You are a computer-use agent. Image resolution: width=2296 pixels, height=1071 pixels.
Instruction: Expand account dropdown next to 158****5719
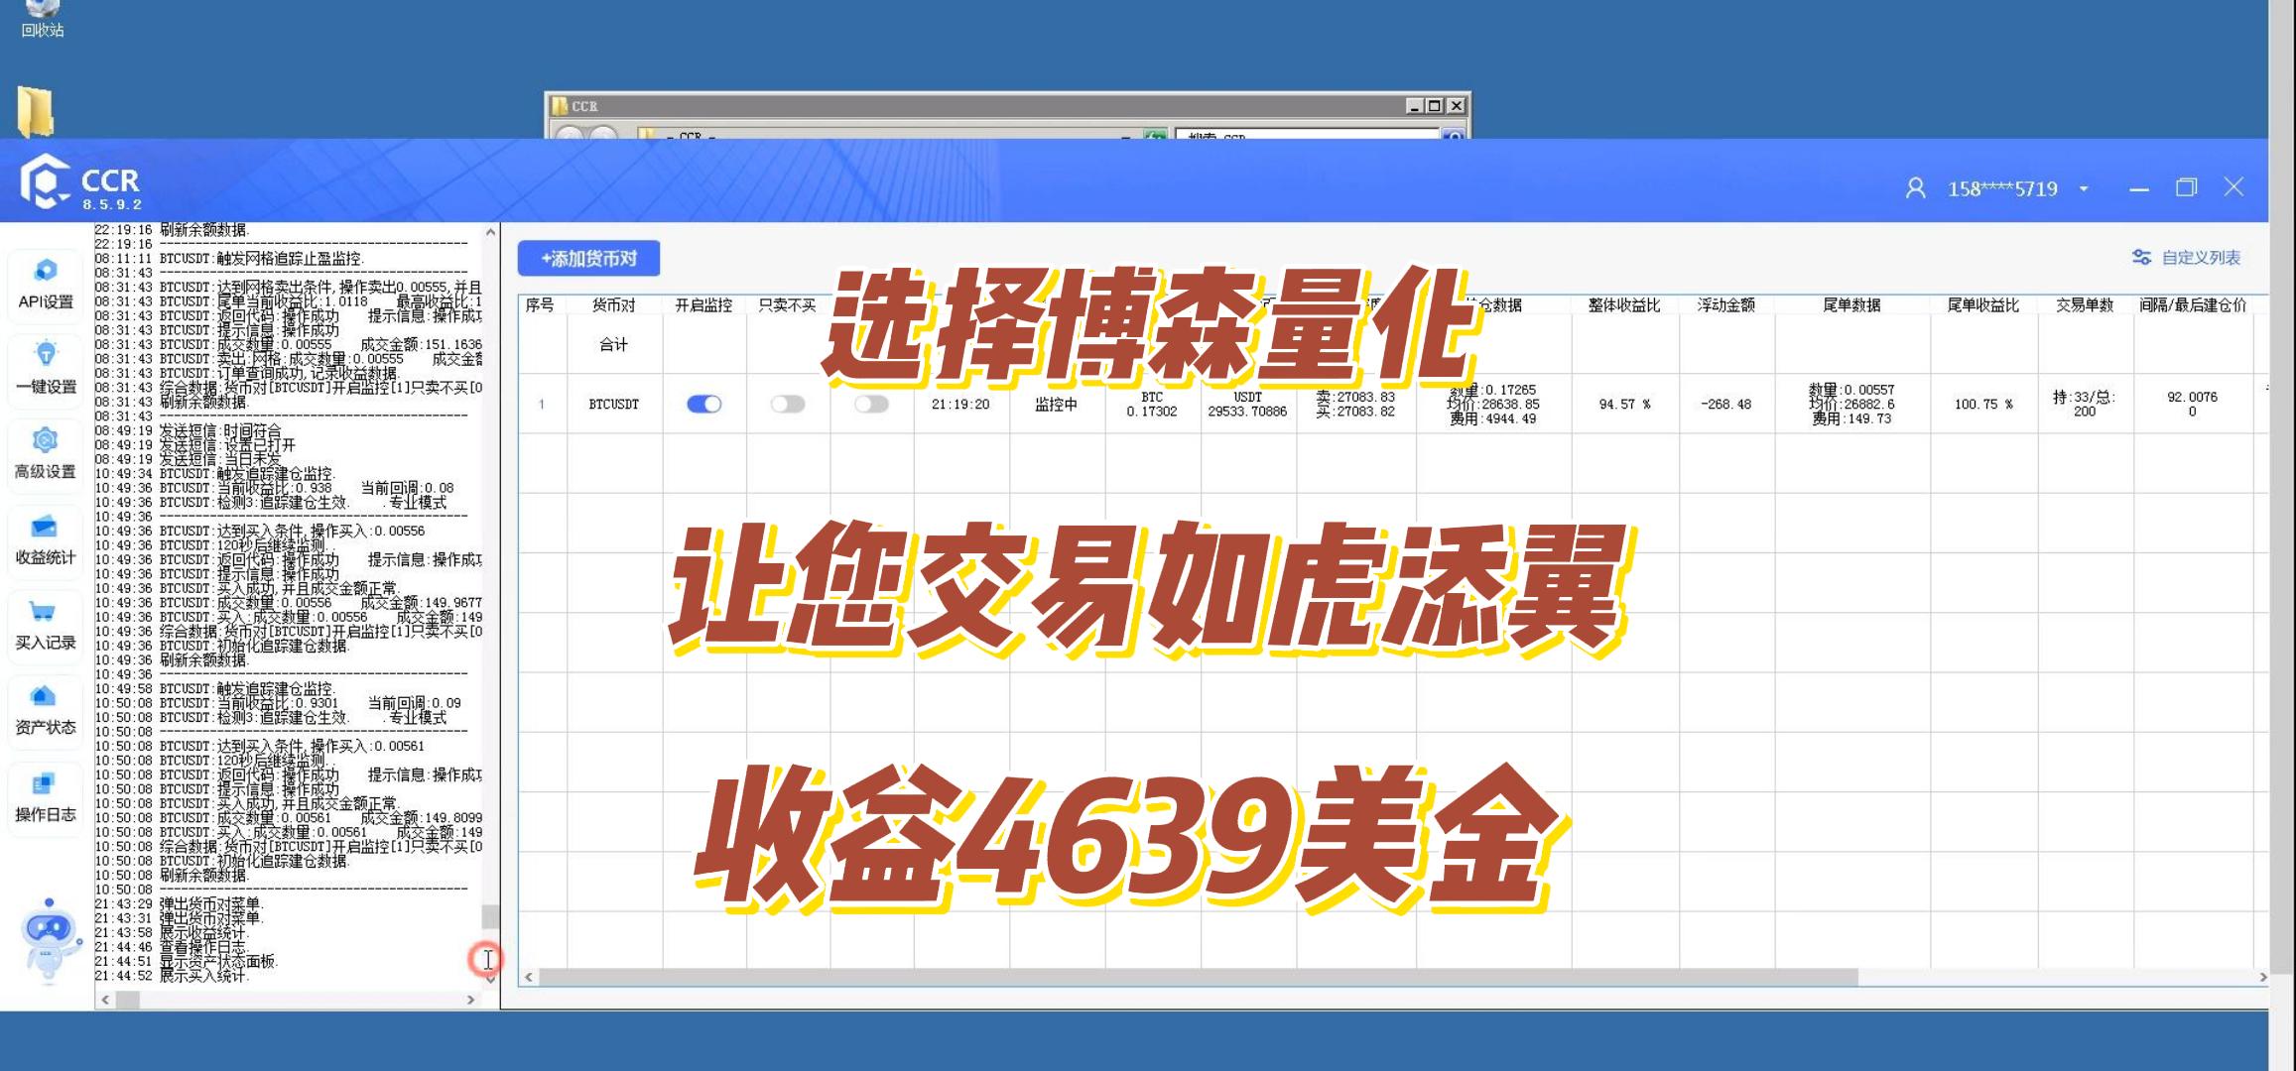coord(2084,188)
